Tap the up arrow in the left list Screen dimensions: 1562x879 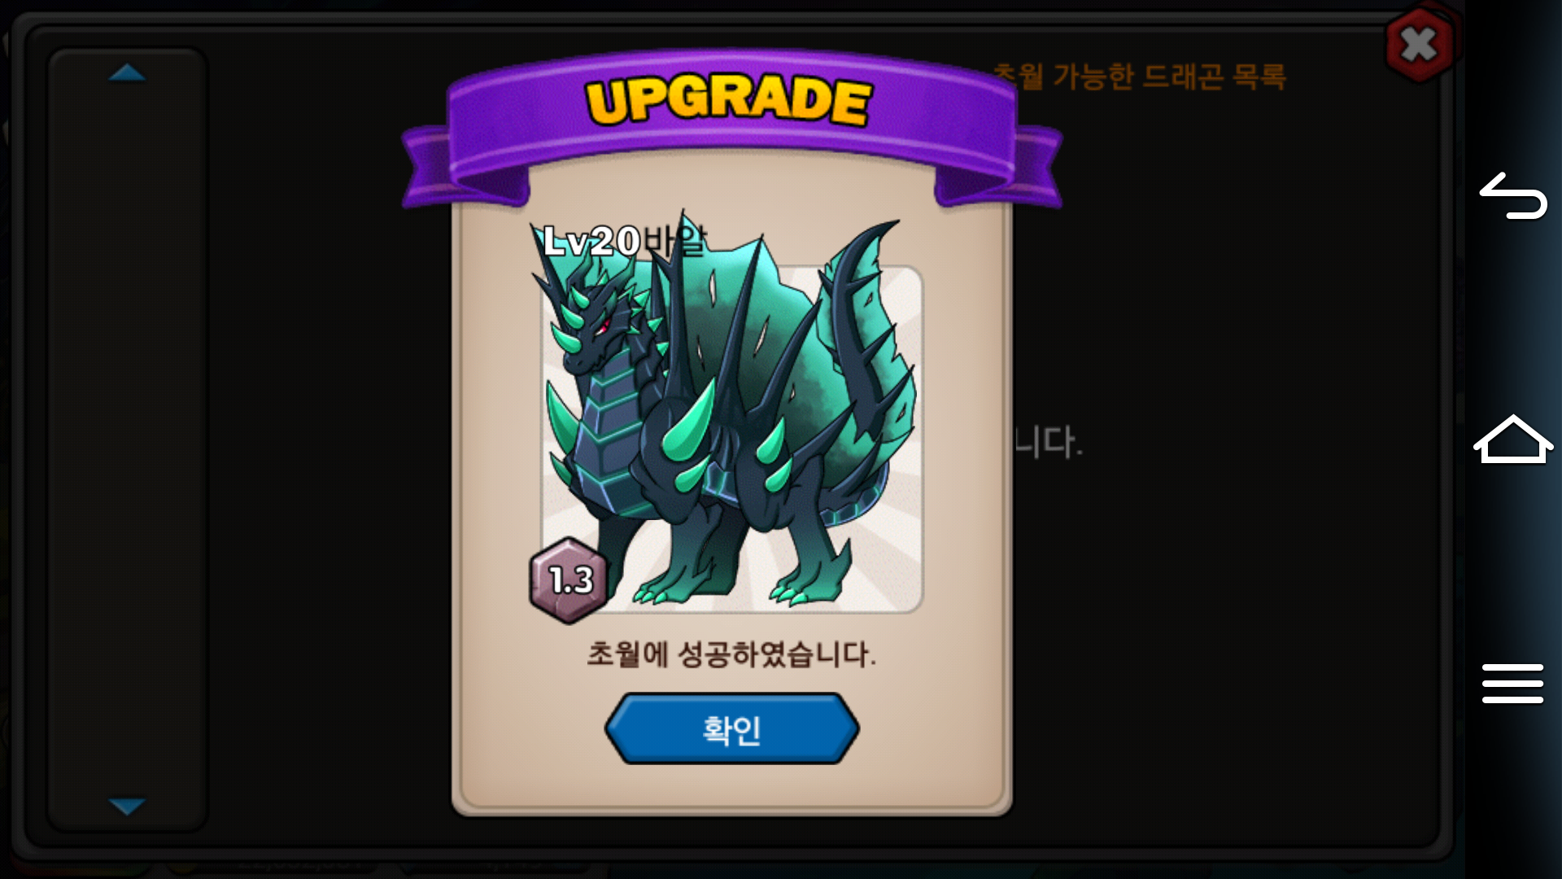tap(127, 73)
